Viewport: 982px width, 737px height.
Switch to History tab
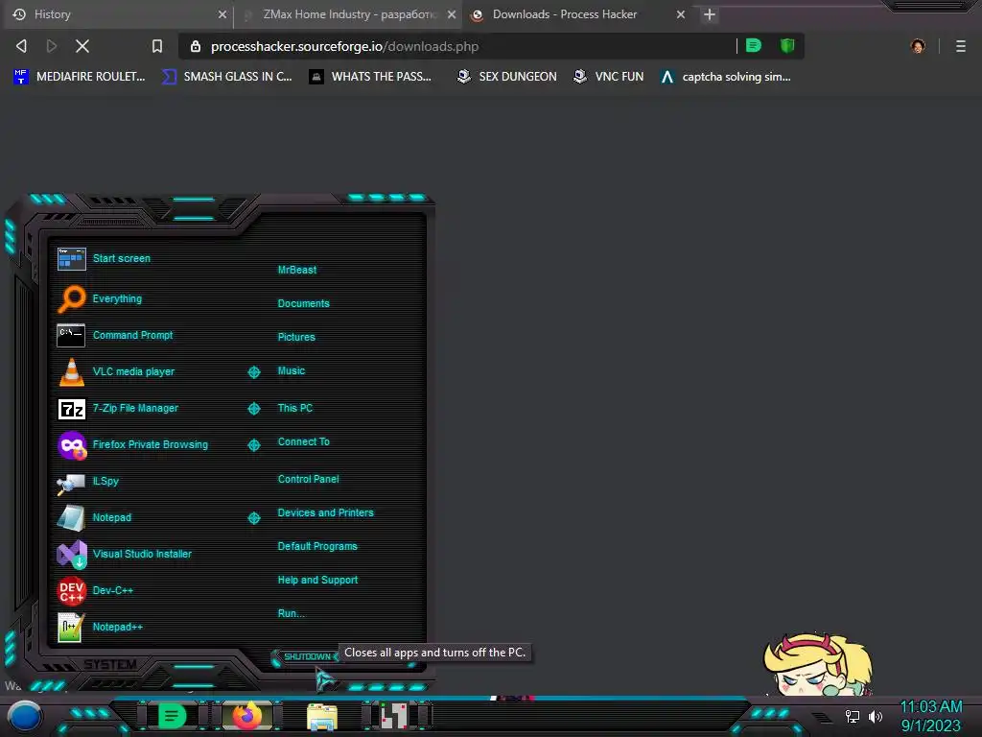click(116, 13)
